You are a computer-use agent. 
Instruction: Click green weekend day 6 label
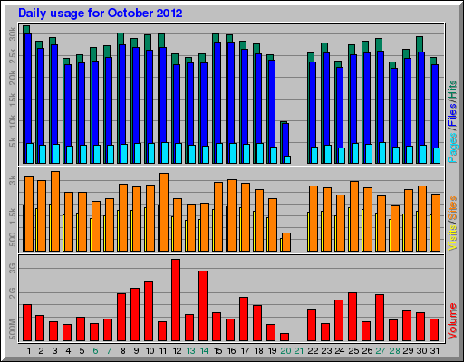pos(95,351)
